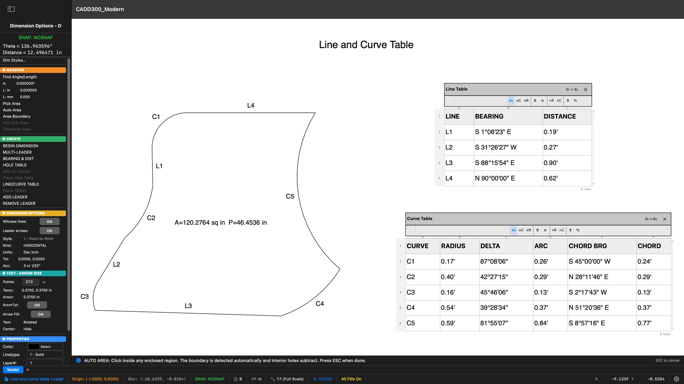Click the 1:1 Full Scale indicator

coord(287,379)
